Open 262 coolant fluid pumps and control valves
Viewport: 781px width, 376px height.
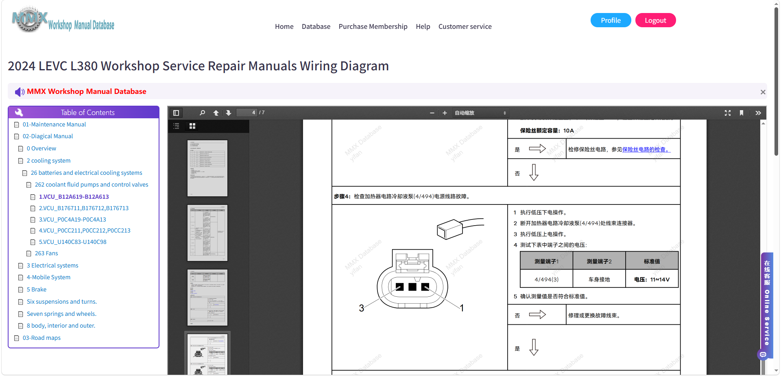pyautogui.click(x=92, y=185)
